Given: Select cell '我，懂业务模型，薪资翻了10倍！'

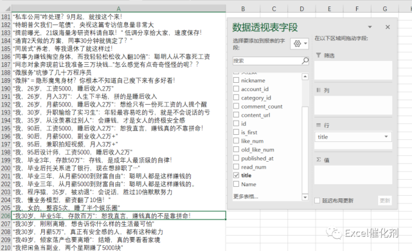Looking at the screenshot, I should (118, 200).
